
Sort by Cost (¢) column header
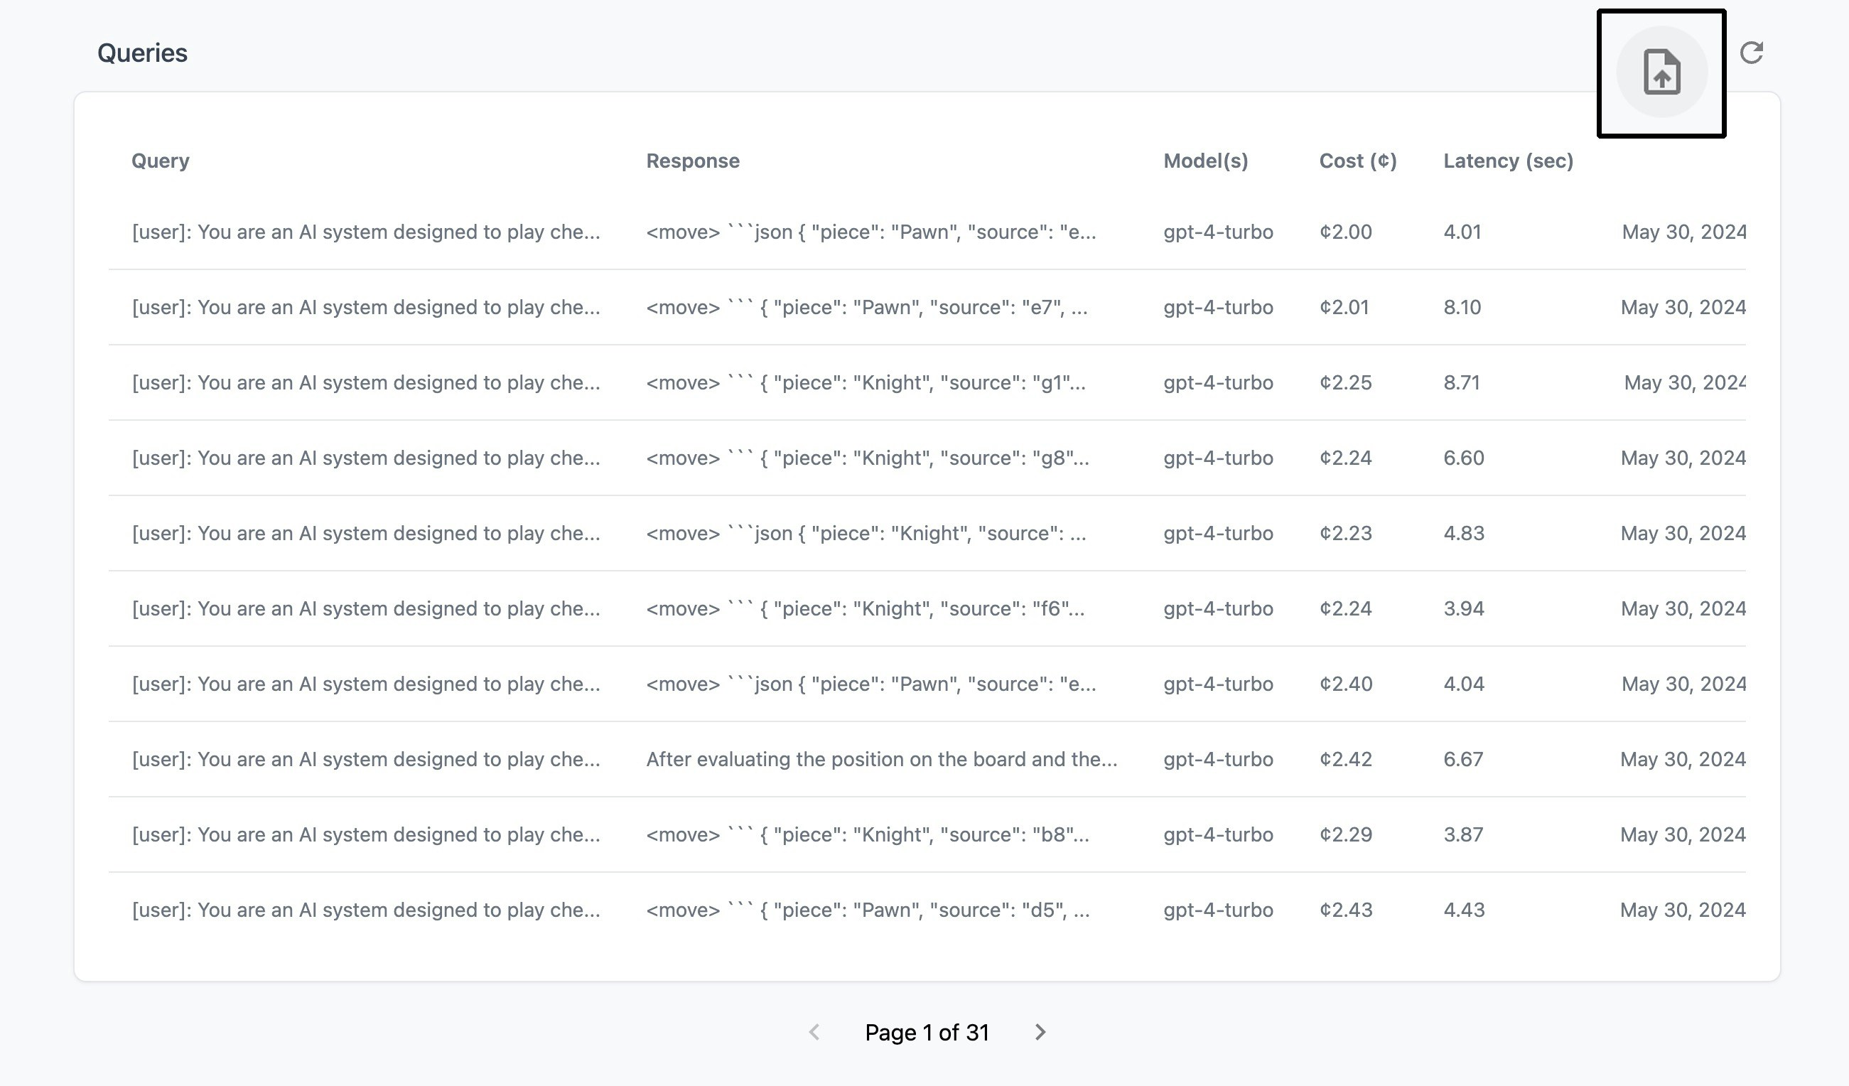point(1357,161)
